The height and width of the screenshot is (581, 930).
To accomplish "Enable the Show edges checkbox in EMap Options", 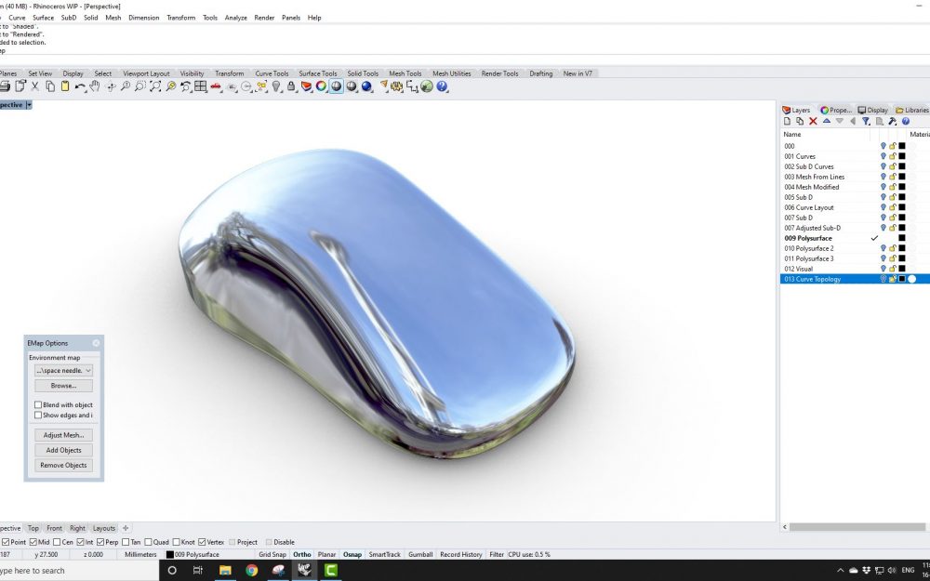I will 38,415.
